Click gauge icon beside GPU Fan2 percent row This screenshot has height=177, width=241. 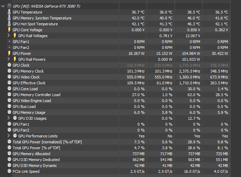tap(9, 130)
